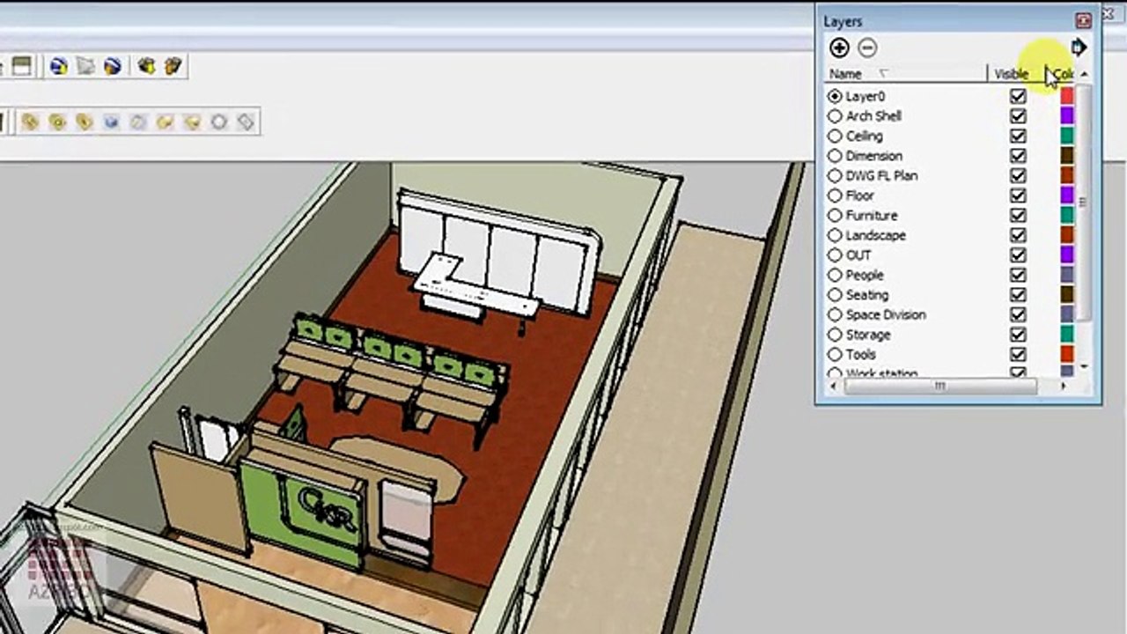Click the third yellow tag icon, lower toolbar
This screenshot has height=634, width=1127.
pyautogui.click(x=85, y=122)
